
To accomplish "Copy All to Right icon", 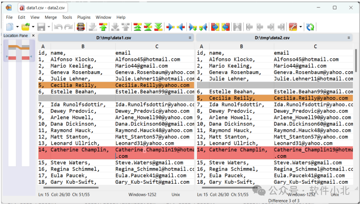I will point(215,27).
